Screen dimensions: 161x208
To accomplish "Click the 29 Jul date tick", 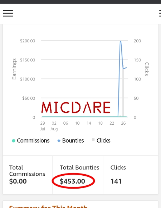I will (43, 126).
